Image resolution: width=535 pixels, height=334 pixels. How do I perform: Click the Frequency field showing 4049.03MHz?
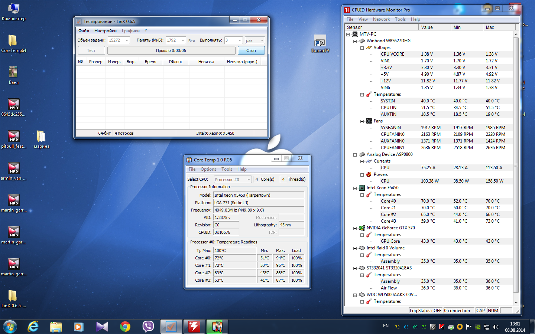(259, 210)
